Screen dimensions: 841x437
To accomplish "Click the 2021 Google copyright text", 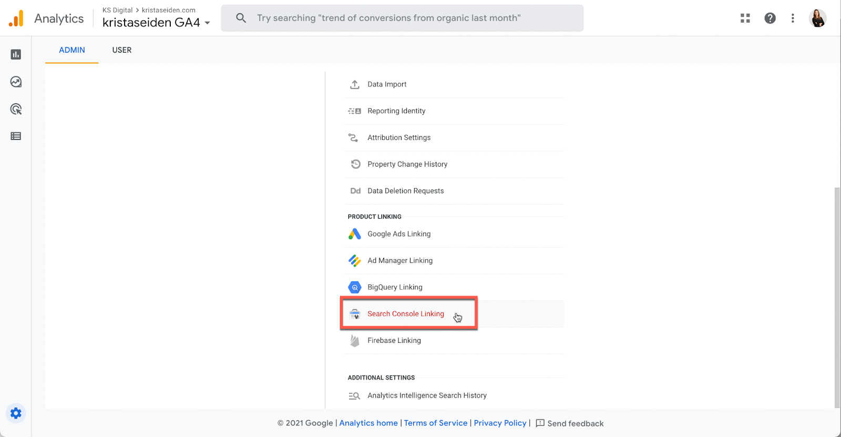I will pyautogui.click(x=305, y=423).
